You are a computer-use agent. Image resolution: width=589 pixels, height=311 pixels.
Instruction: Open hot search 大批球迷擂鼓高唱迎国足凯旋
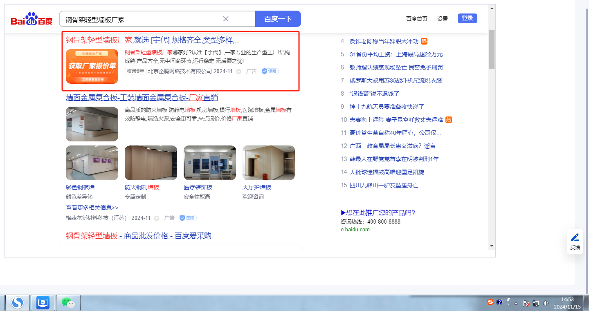coord(387,172)
